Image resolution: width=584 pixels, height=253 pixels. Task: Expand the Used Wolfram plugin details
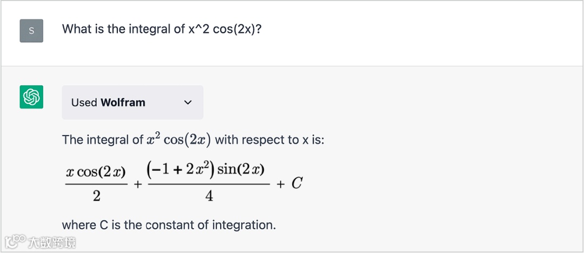[132, 102]
